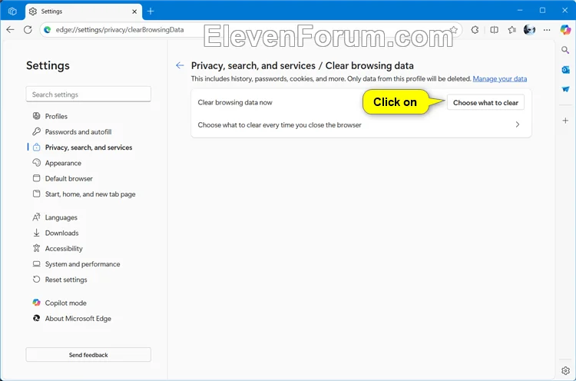Open Languages settings
Screen dimensions: 576x381
pyautogui.click(x=61, y=217)
